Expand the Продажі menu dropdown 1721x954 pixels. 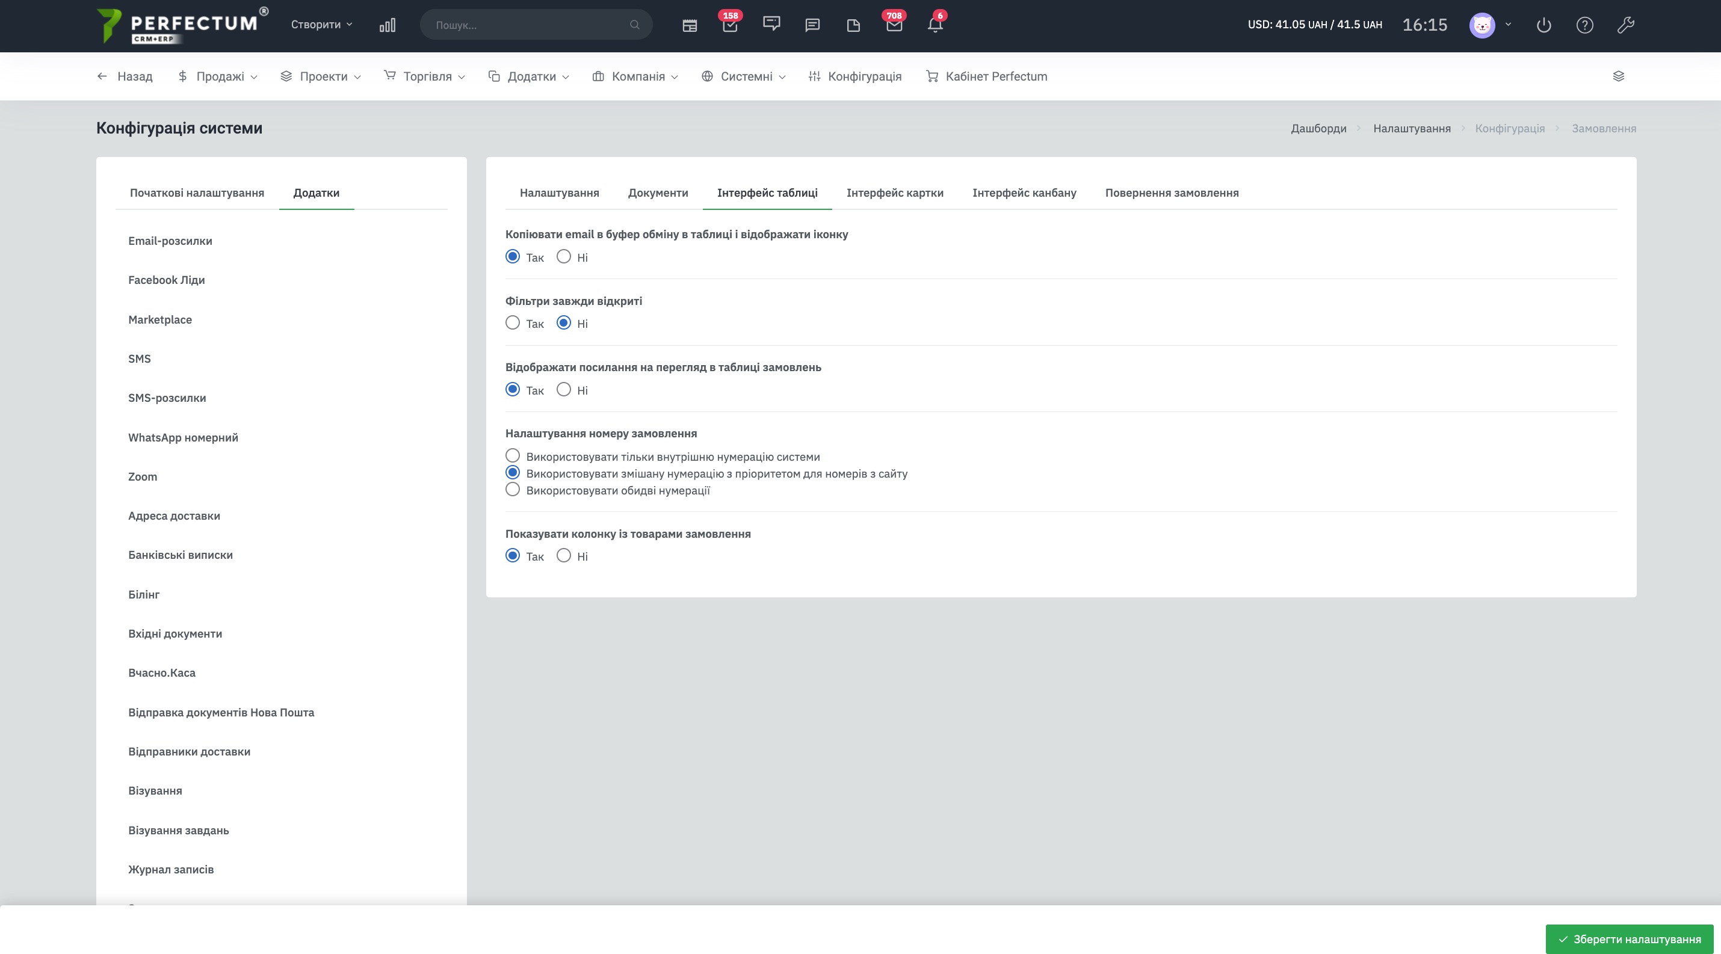218,76
